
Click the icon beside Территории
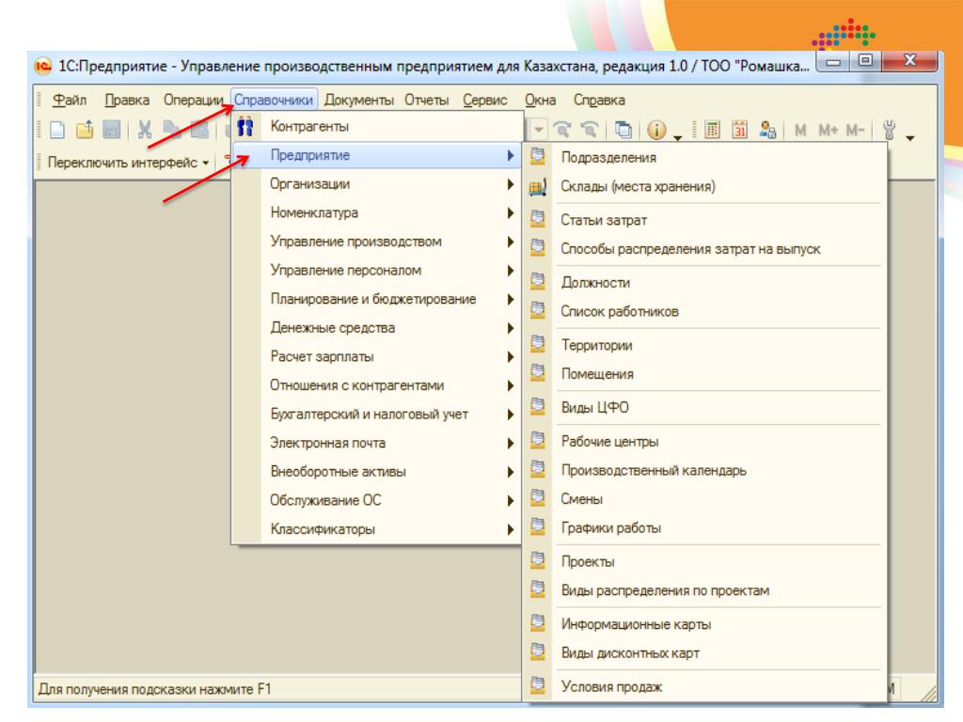(x=537, y=344)
